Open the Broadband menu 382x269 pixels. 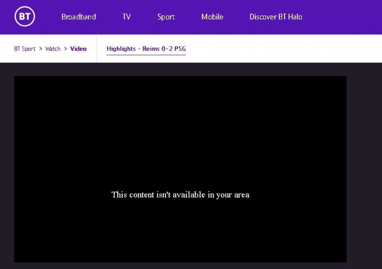pos(79,17)
